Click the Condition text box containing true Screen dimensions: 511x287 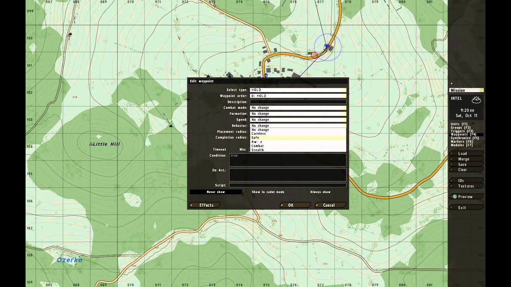point(287,160)
